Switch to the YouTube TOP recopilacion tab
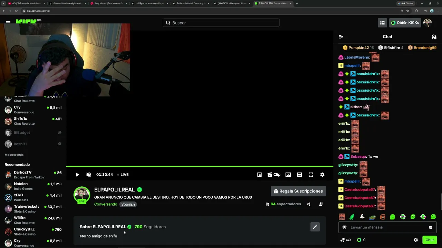Screen dimensions: 442x248 click(x=26, y=3)
